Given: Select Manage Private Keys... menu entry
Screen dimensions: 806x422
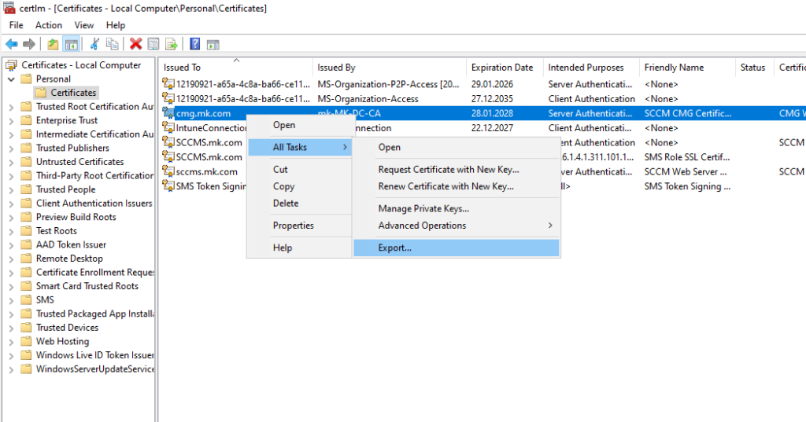Looking at the screenshot, I should click(x=423, y=208).
